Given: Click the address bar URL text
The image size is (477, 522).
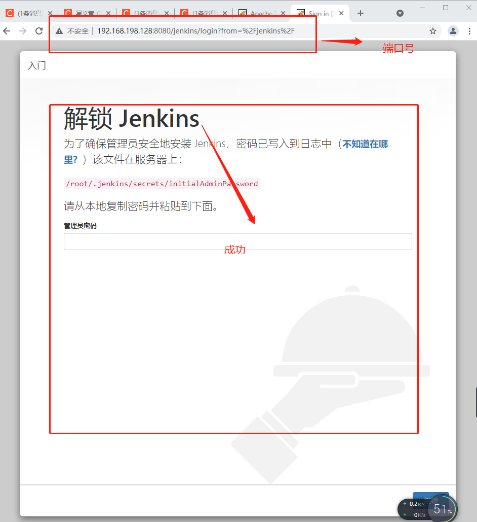Looking at the screenshot, I should click(x=196, y=31).
